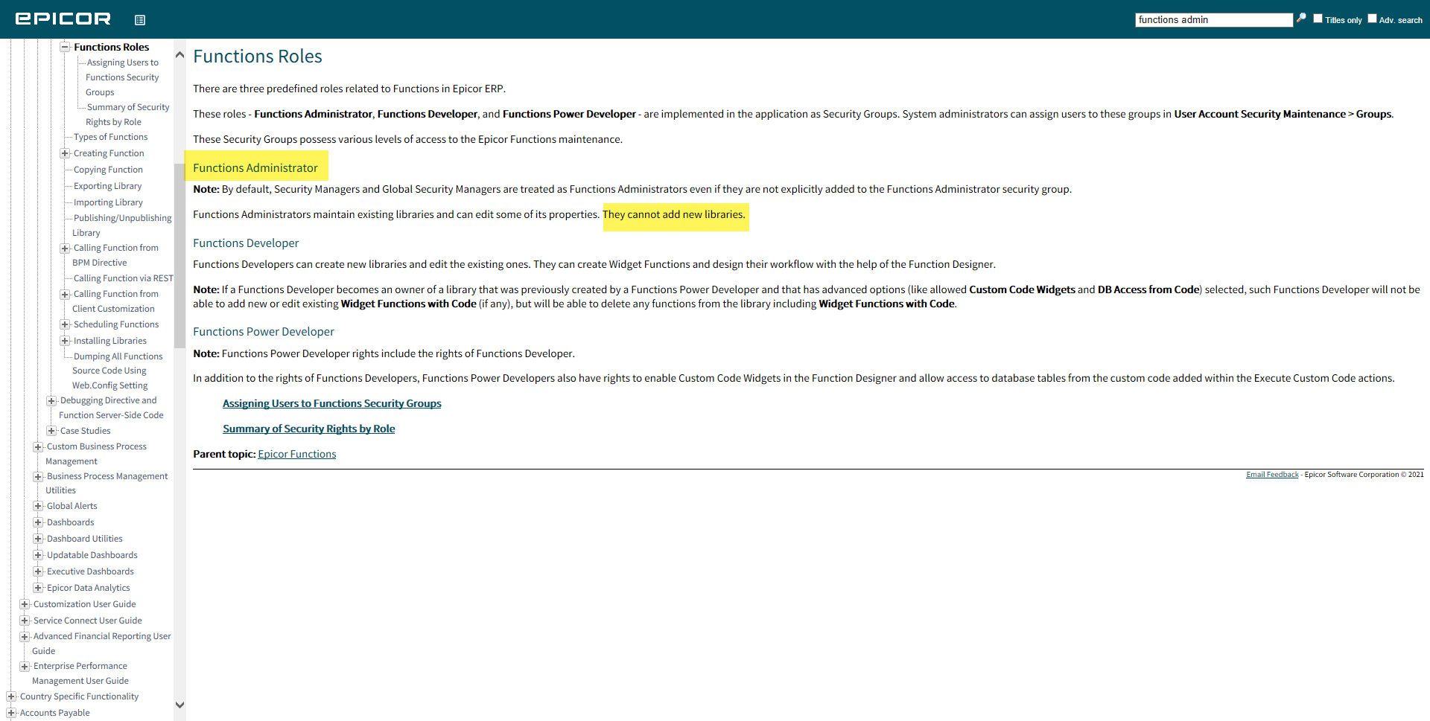Click the search magnifier icon

coord(1301,19)
